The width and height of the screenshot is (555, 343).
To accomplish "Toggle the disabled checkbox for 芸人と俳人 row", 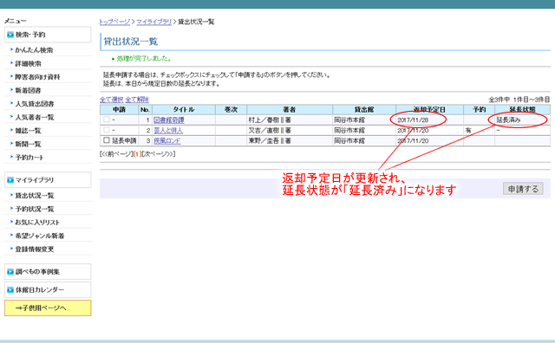I will tap(106, 130).
